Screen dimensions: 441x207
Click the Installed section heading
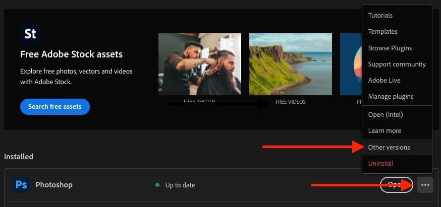(19, 157)
